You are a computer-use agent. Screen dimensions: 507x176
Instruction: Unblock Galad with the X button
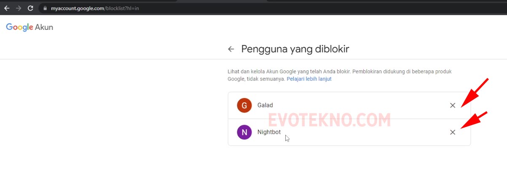(453, 105)
